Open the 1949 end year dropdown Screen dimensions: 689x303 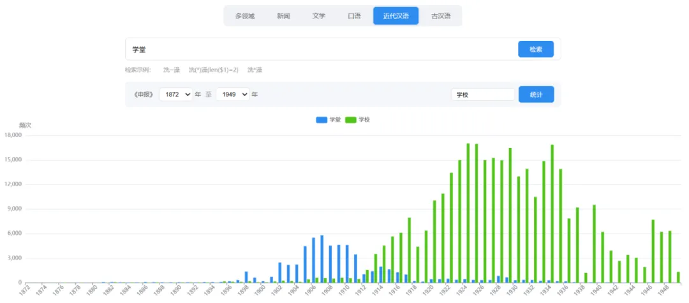point(232,94)
